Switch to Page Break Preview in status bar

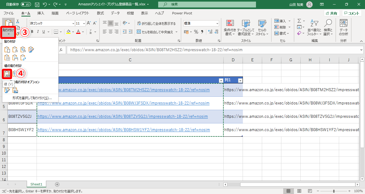click(310, 191)
